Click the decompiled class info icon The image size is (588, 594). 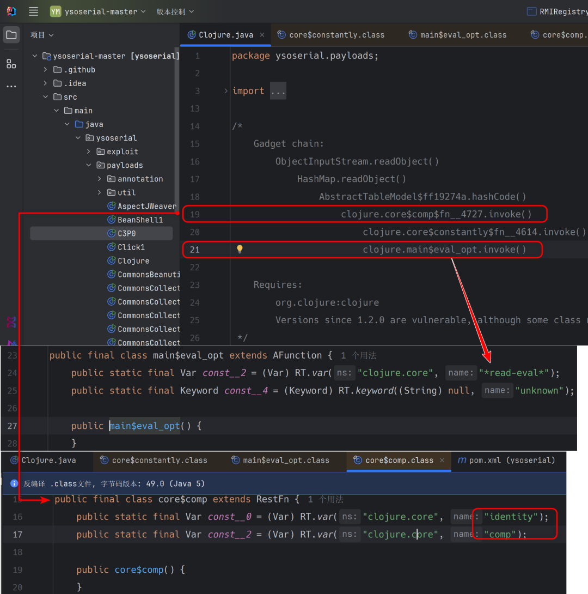click(14, 483)
